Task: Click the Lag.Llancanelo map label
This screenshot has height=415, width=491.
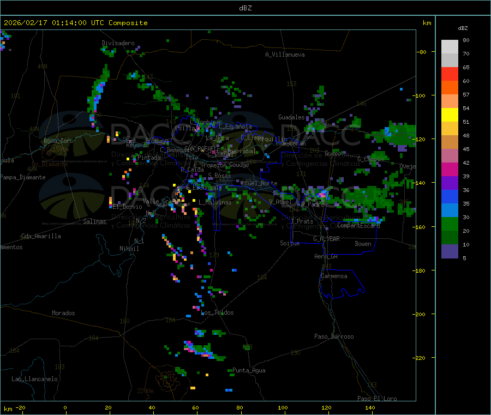Action: [35, 379]
